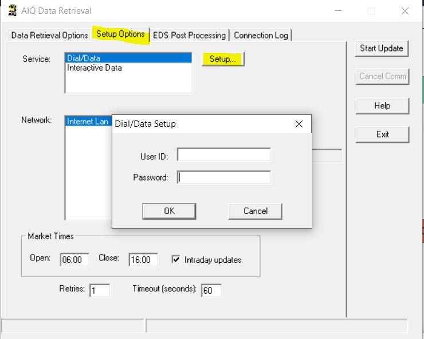Focus the Password input field
424x339 pixels.
pos(223,178)
